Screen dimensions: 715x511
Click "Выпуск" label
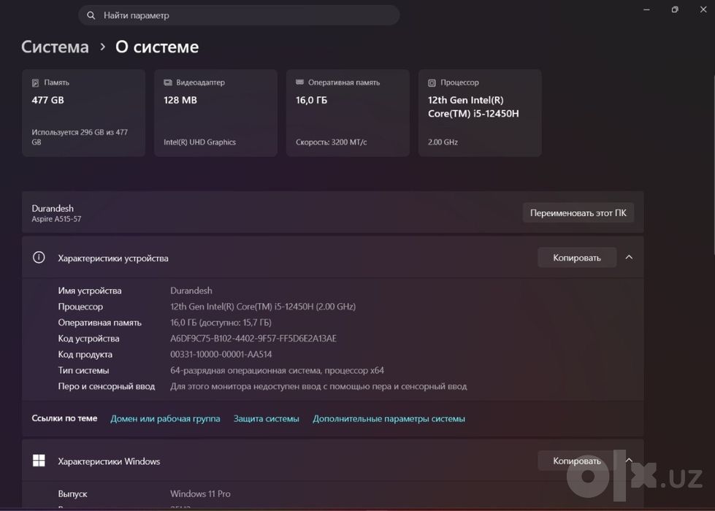pos(72,493)
